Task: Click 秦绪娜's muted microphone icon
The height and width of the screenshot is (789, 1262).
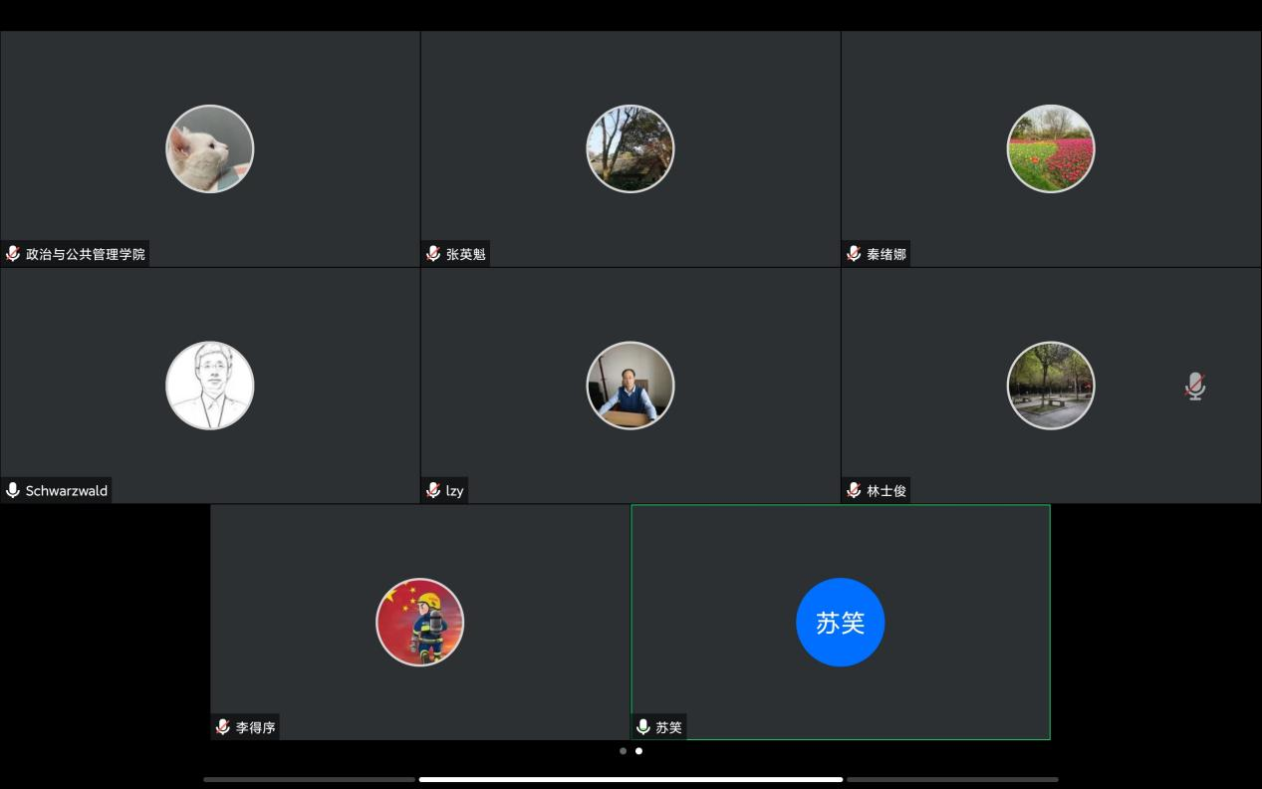Action: coord(854,254)
